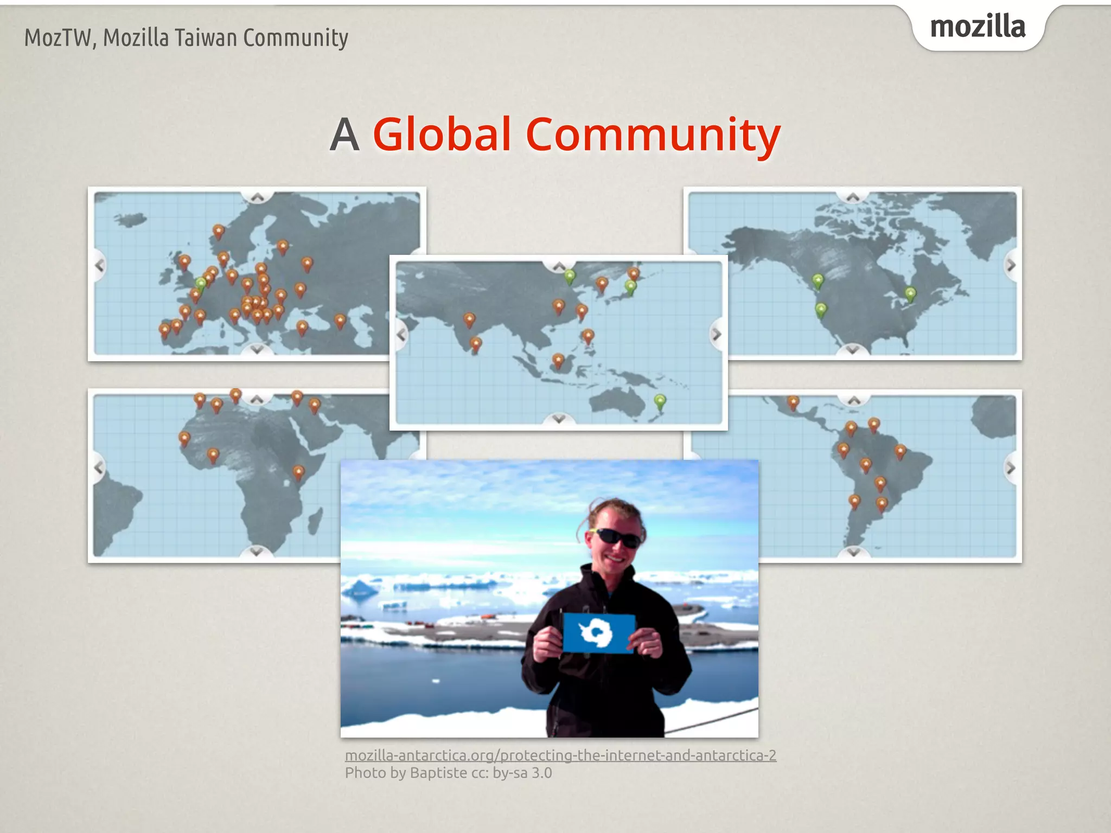Image resolution: width=1111 pixels, height=833 pixels.
Task: Pan the Europe map up with the chevron
Action: [257, 197]
